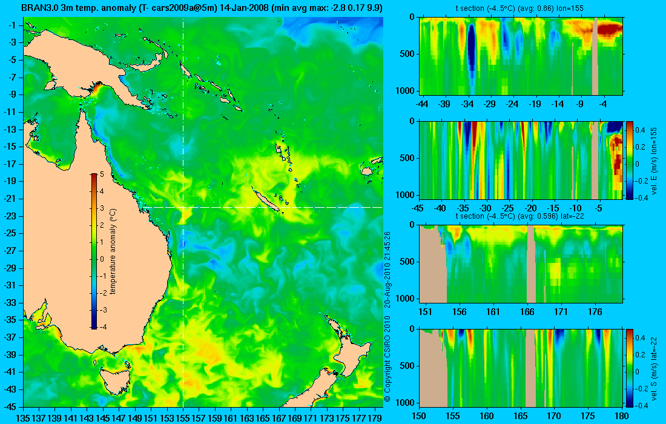The width and height of the screenshot is (666, 424).
Task: Click latitude tick label -45 on main map
Action: click(x=11, y=406)
